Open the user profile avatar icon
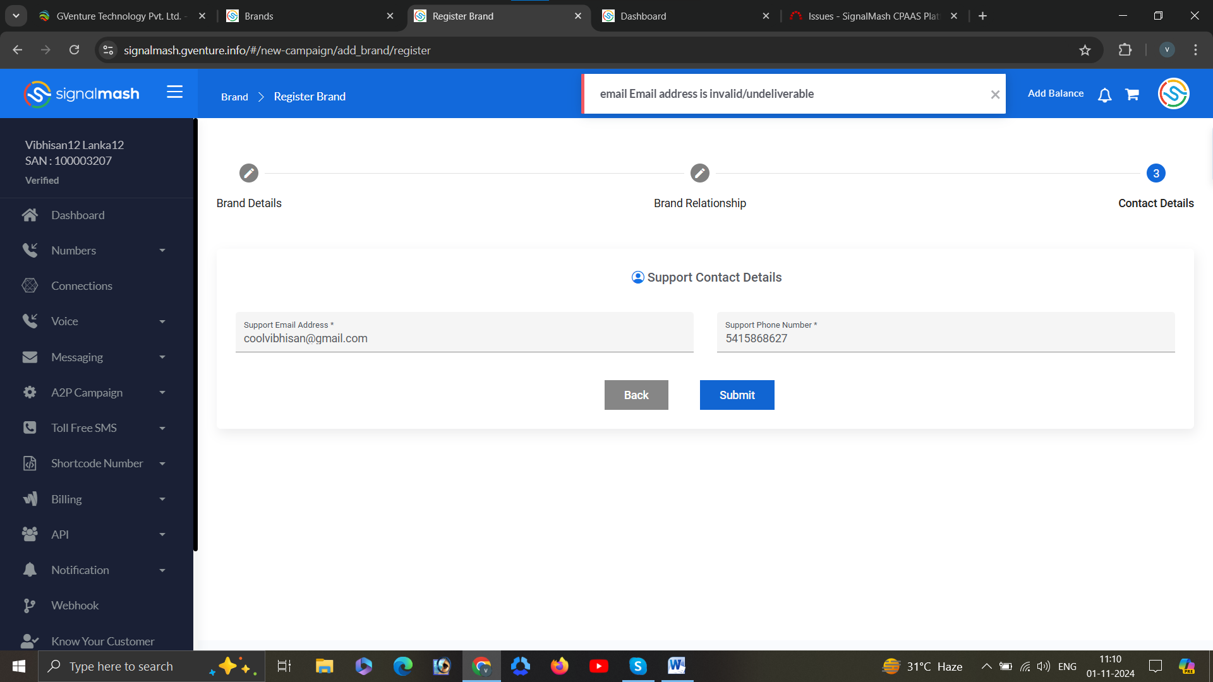This screenshot has height=682, width=1213. tap(1173, 94)
